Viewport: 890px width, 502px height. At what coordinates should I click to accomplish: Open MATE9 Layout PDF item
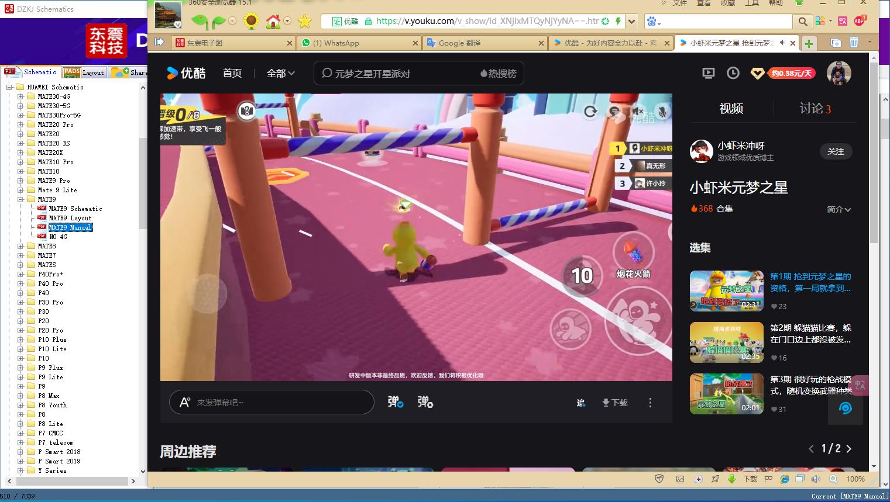(70, 218)
